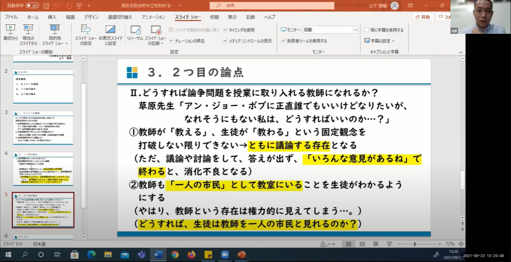Start from current slide (現在のスライドから)
511x262 pixels.
pos(28,34)
